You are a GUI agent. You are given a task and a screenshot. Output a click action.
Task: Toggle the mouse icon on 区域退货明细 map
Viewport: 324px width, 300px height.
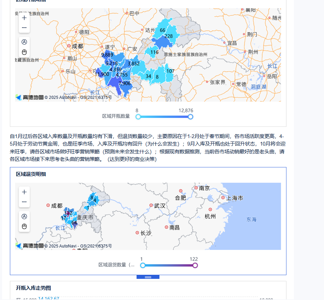point(24,227)
